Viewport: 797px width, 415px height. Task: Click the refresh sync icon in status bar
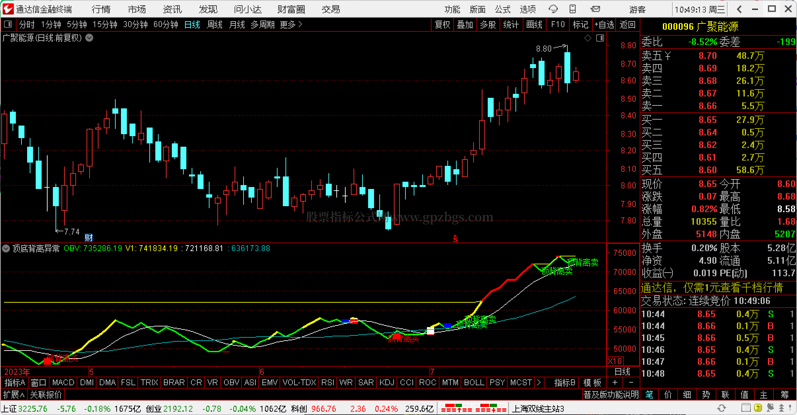pos(722,408)
